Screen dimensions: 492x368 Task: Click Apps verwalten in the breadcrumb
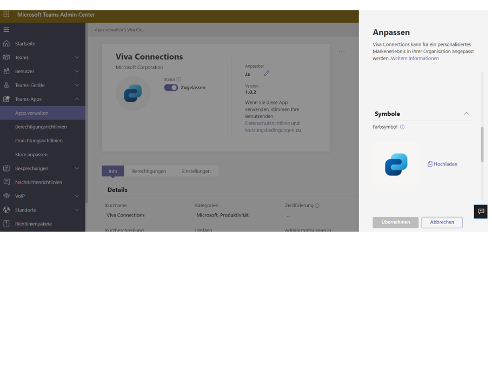[x=109, y=30]
